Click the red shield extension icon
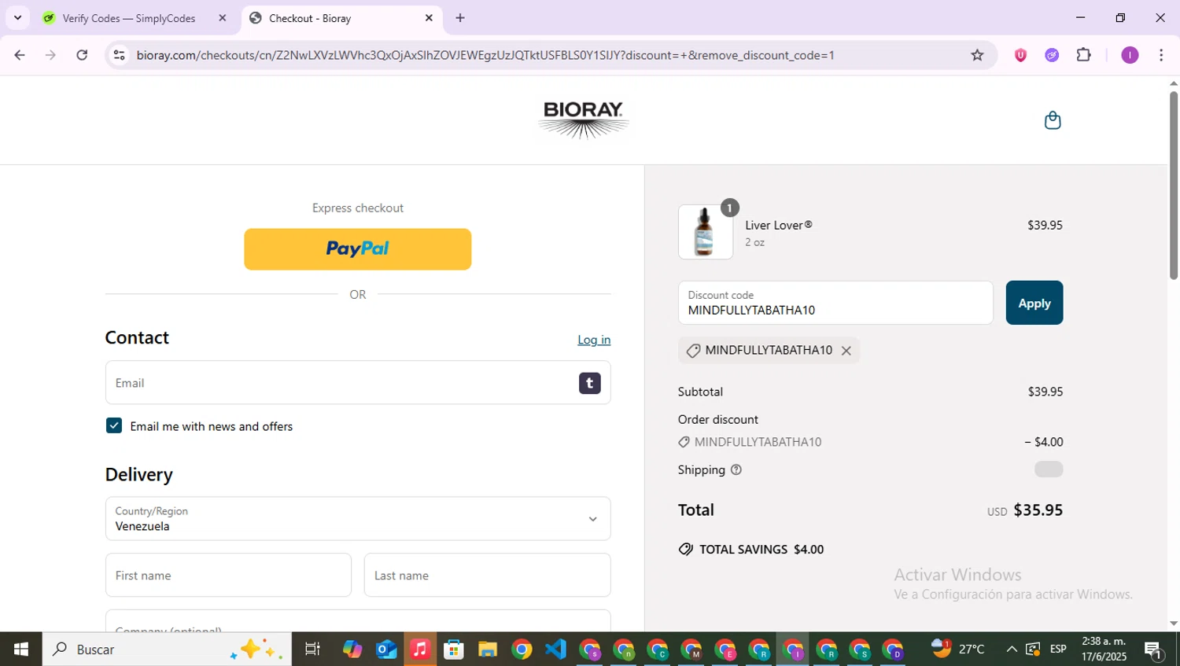Viewport: 1180px width, 666px height. click(x=1020, y=55)
